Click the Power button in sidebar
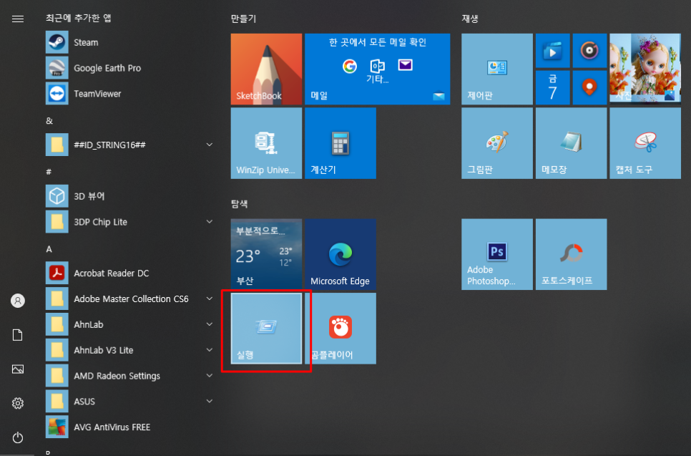Screen dimensions: 691x456 click(x=18, y=437)
